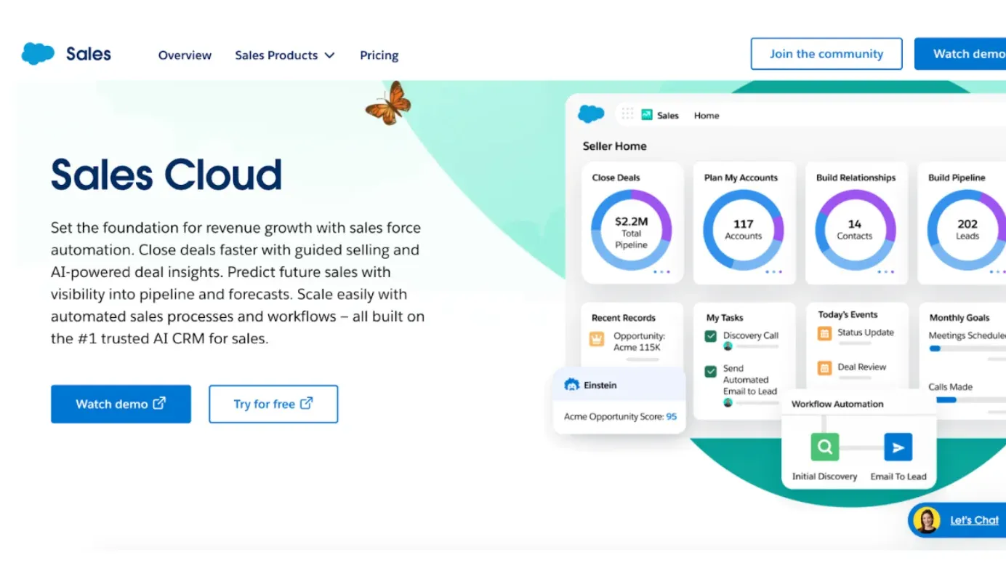Viewport: 1006px width, 566px height.
Task: Click the blue Watch demo button in the Sales Cloud hero
Action: point(121,404)
